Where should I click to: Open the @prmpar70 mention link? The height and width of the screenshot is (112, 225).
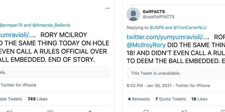pos(11,25)
